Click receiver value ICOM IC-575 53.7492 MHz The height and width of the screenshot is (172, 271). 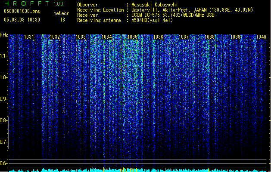173,15
